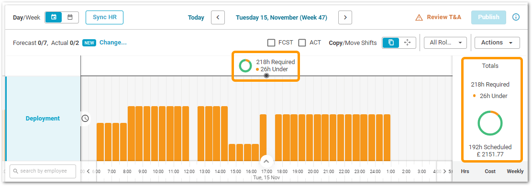Screen dimensions: 532x186
Task: Jump to Today
Action: [196, 18]
